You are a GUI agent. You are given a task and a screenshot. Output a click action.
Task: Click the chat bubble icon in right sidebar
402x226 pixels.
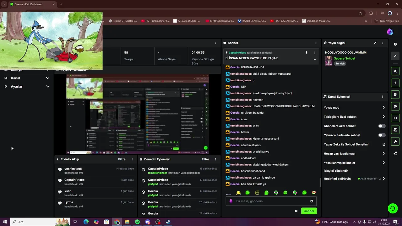395,106
